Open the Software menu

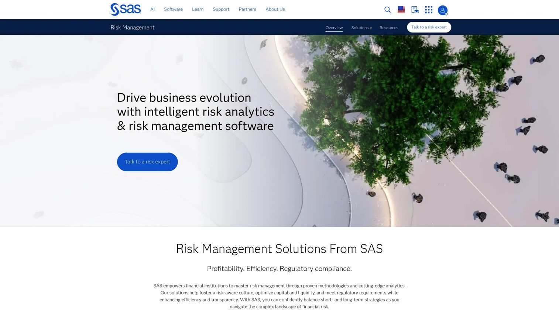click(174, 9)
